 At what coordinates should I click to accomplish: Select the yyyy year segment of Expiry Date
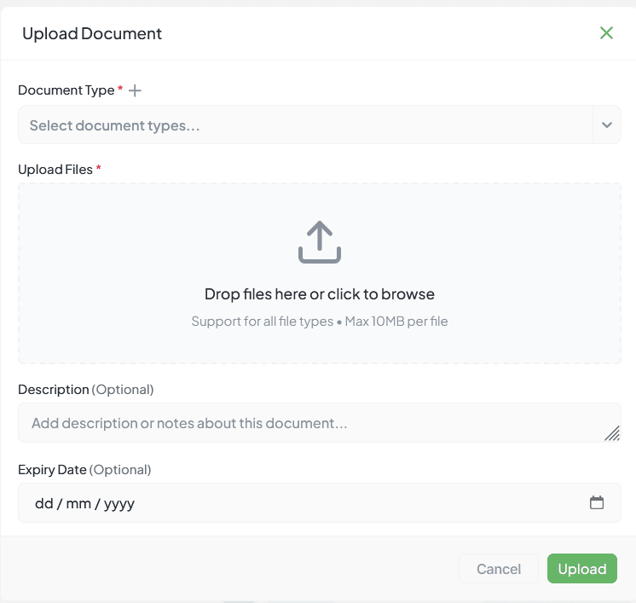click(119, 504)
